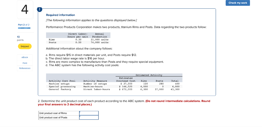Click the 'Direct labor-hours' activity measure
Image resolution: width=262 pixels, height=127 pixels.
point(96,89)
